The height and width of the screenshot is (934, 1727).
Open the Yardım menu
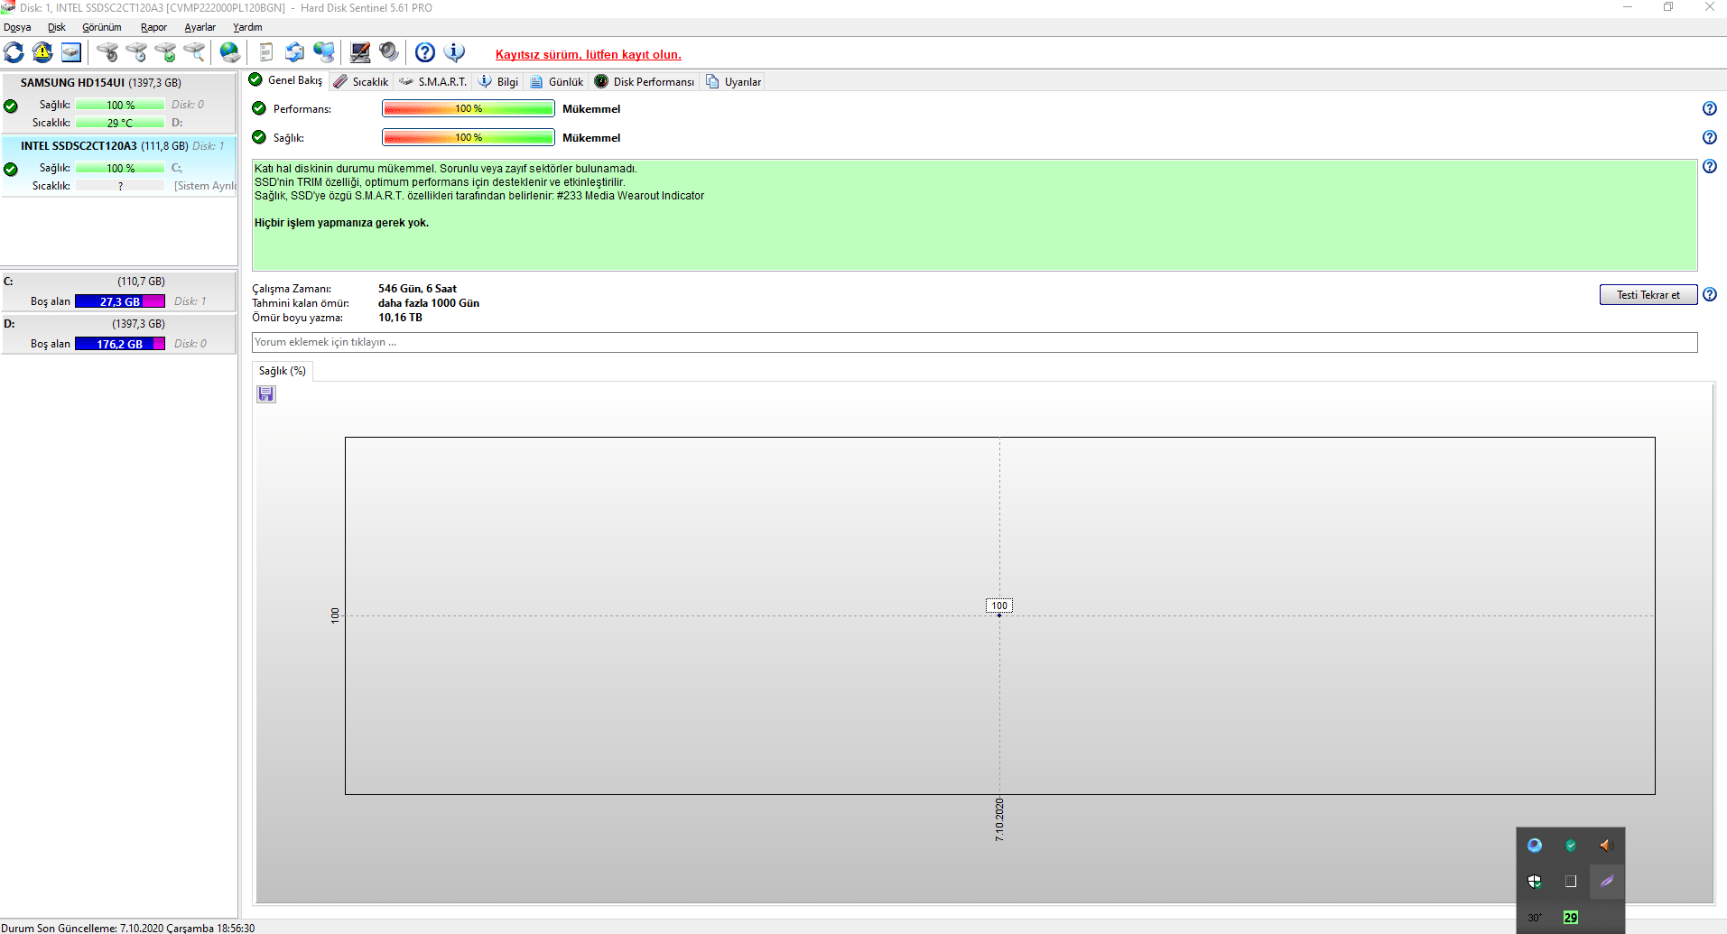click(247, 27)
